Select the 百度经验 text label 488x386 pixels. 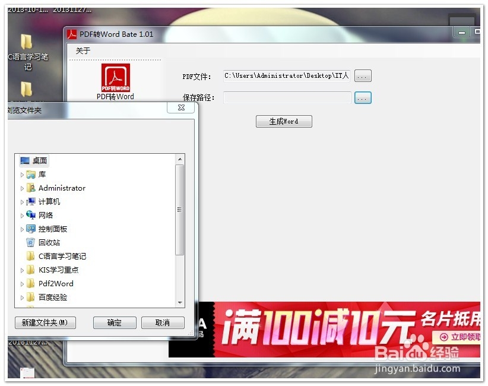(x=53, y=298)
